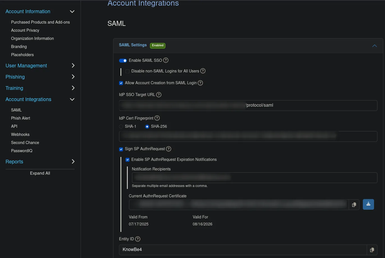Copy the Current AuthnRequest Certificate
The height and width of the screenshot is (258, 385).
click(354, 204)
